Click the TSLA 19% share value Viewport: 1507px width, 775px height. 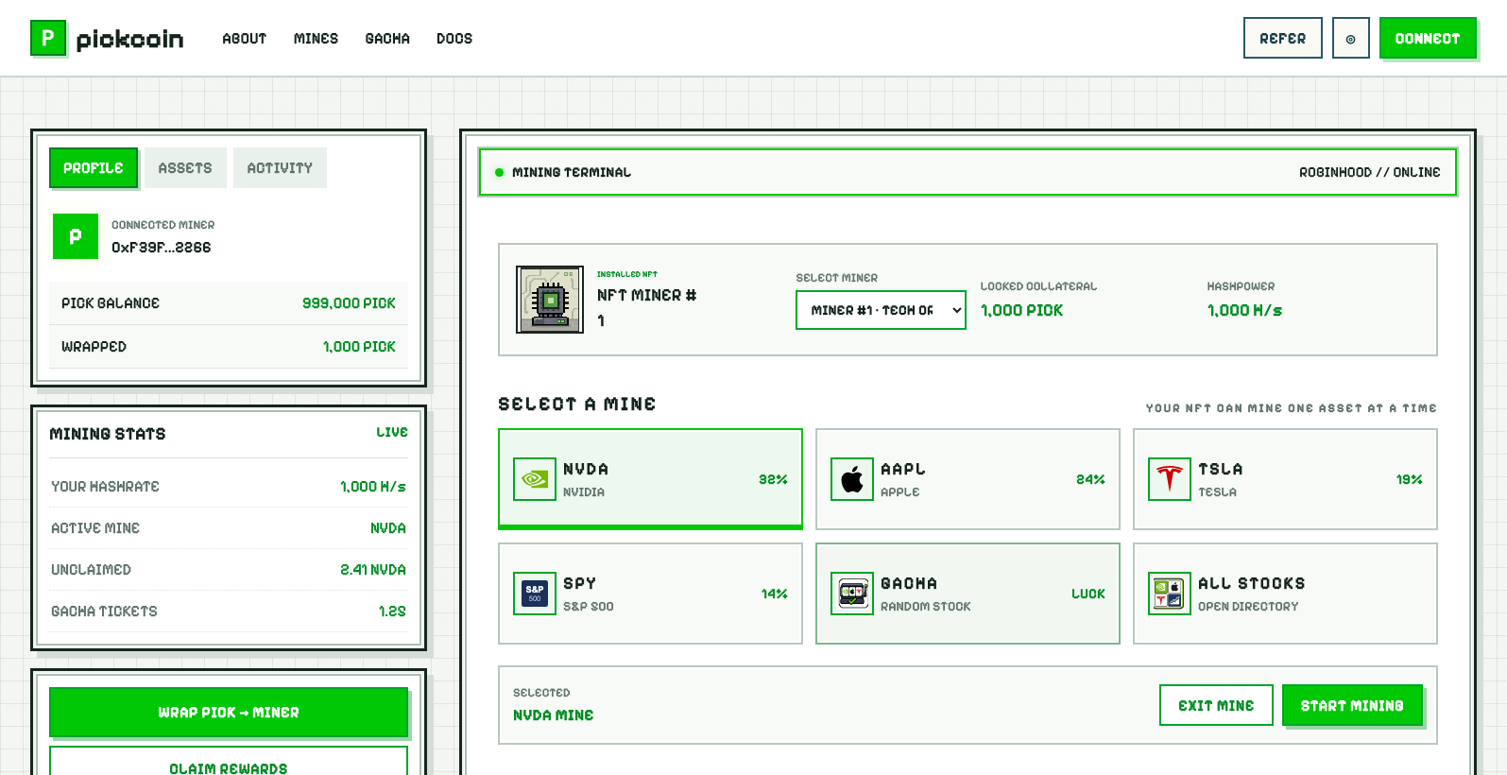click(x=1409, y=479)
